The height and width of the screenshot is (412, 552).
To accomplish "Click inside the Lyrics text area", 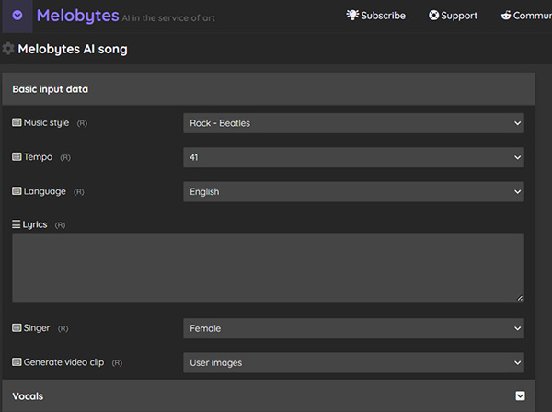I will point(268,268).
